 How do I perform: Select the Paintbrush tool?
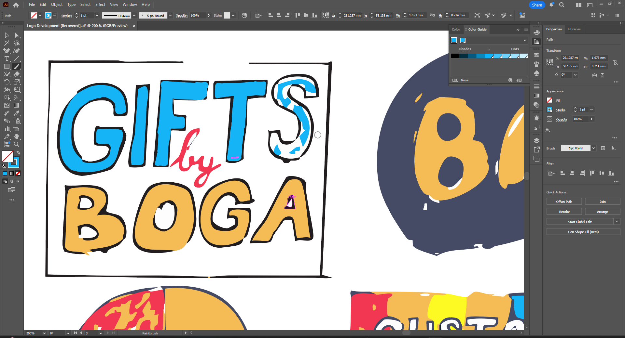(17, 66)
